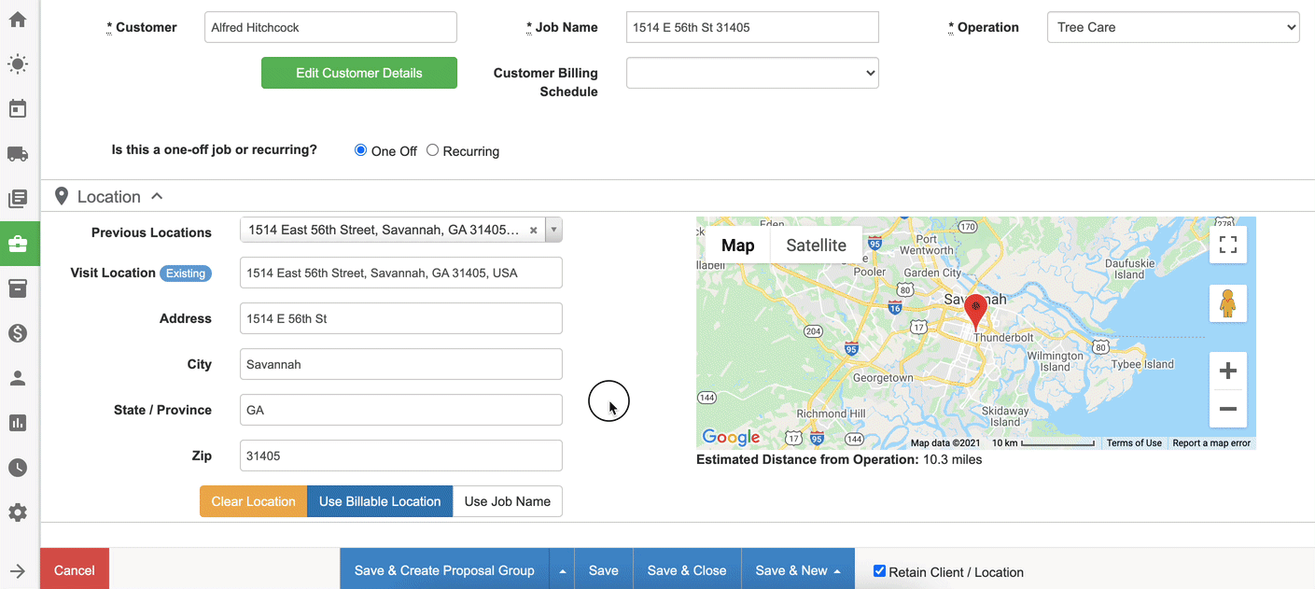1315x589 pixels.
Task: Zoom out on the map
Action: (1228, 409)
